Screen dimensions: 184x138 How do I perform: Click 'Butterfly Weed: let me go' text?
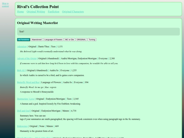click(x=38, y=87)
